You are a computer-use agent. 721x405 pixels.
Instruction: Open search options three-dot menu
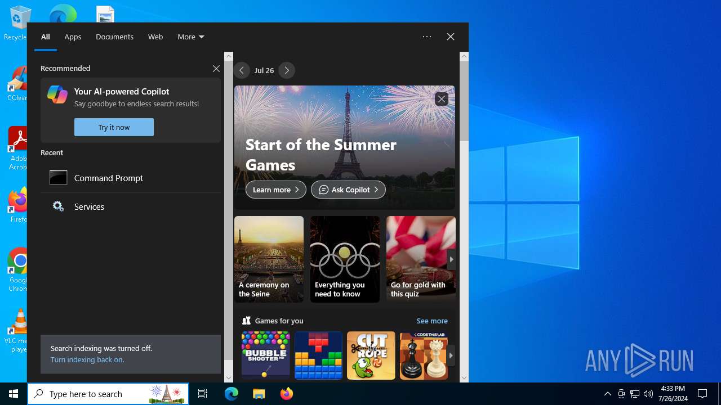[427, 37]
